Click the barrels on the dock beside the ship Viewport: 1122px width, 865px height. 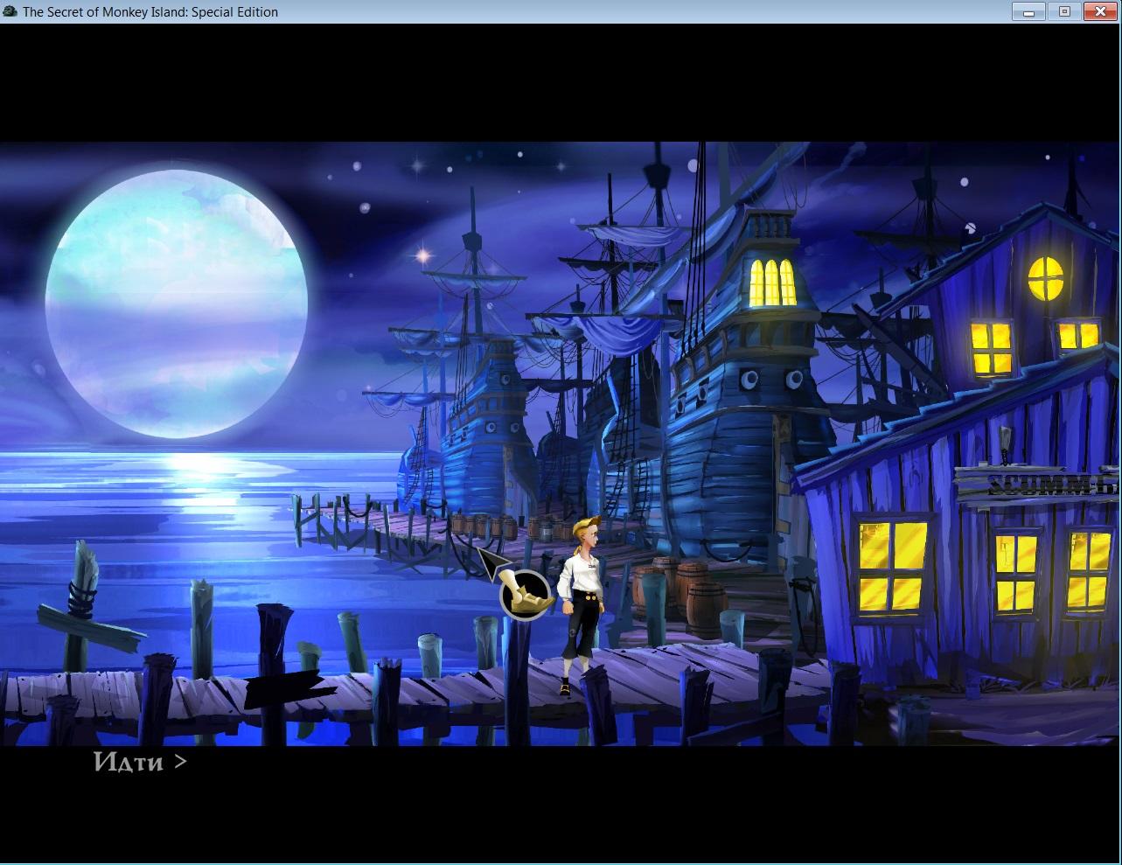[x=679, y=596]
